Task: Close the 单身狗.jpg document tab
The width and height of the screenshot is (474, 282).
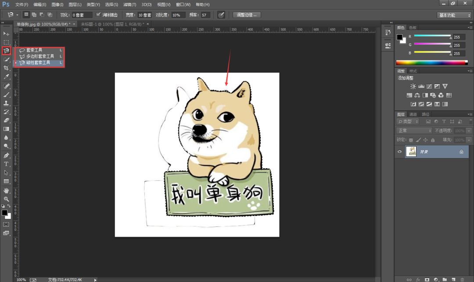Action: [74, 24]
